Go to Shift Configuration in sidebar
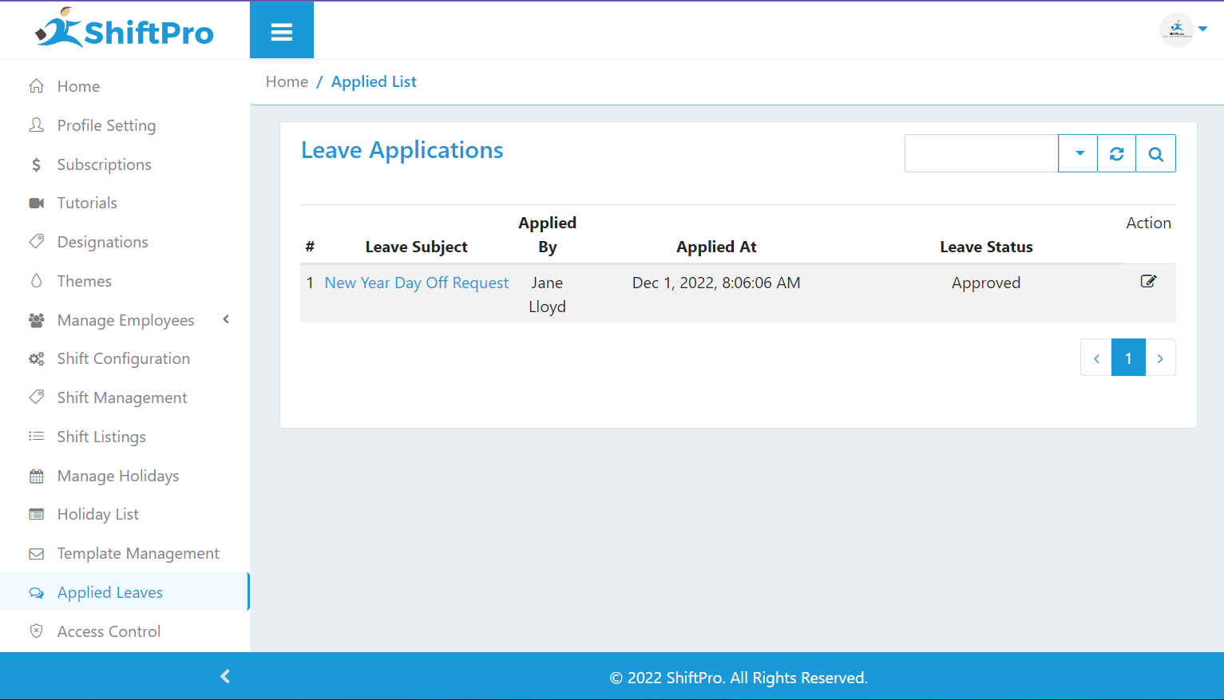Screen dimensions: 1224x700 [x=123, y=358]
